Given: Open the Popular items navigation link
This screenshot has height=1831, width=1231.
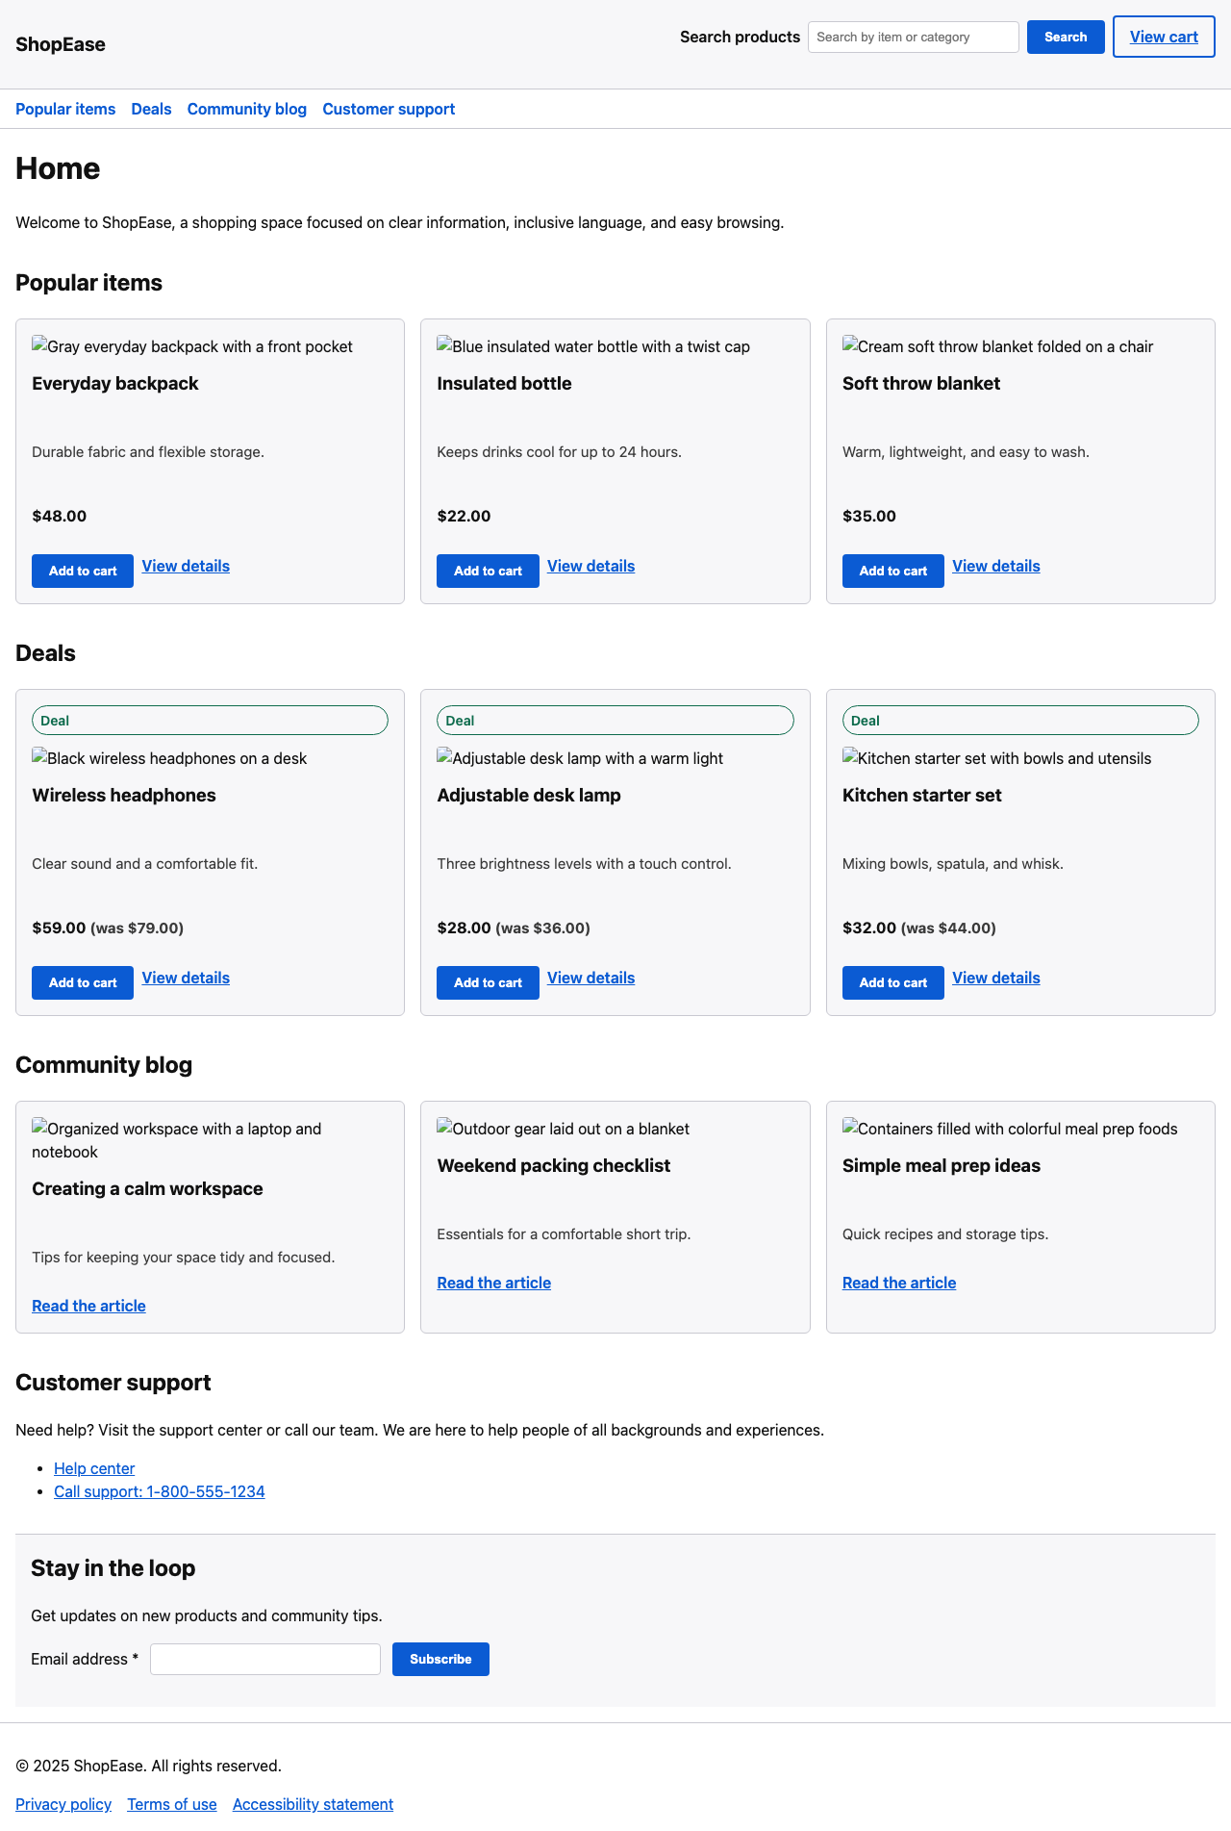Looking at the screenshot, I should click(x=64, y=109).
